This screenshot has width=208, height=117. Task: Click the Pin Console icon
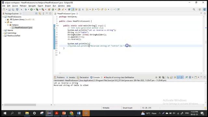click(186, 77)
